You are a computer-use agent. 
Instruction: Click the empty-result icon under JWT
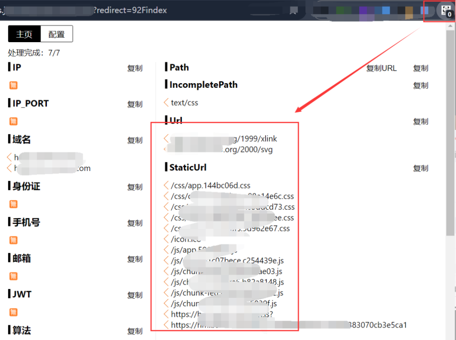click(x=14, y=313)
